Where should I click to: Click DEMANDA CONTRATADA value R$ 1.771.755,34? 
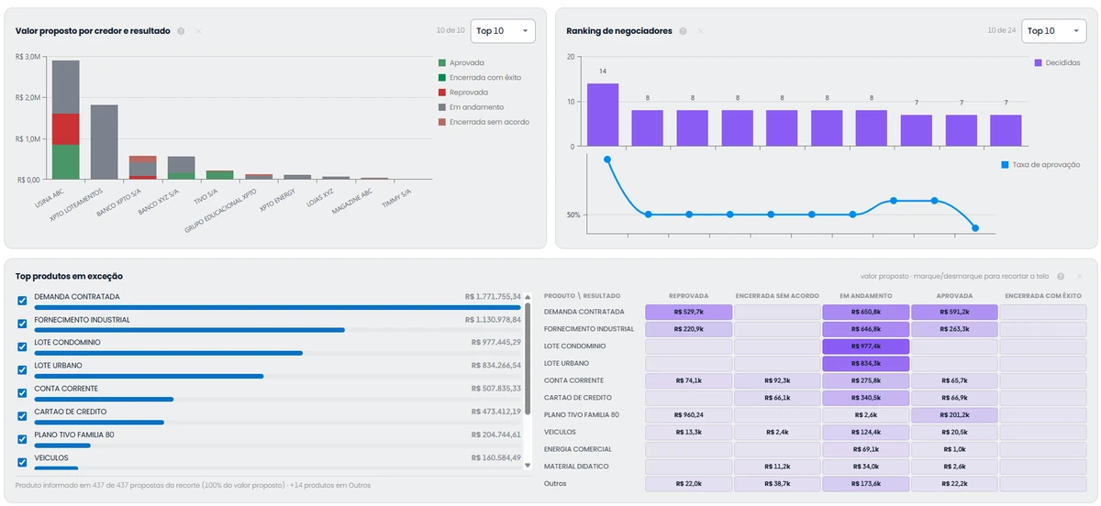[493, 297]
